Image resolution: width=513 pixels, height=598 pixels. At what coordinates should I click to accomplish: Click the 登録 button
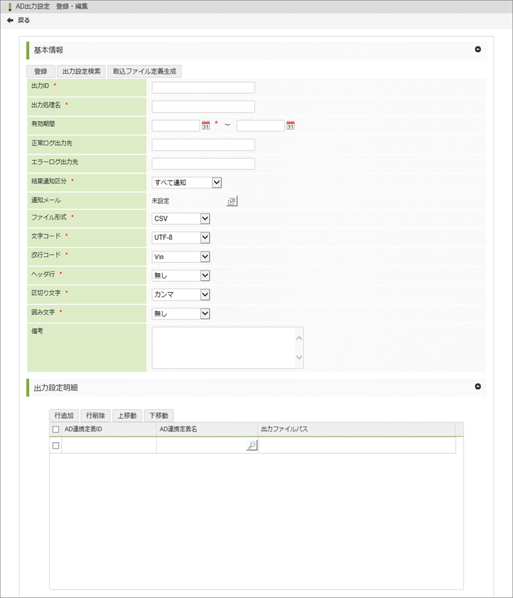pyautogui.click(x=41, y=71)
